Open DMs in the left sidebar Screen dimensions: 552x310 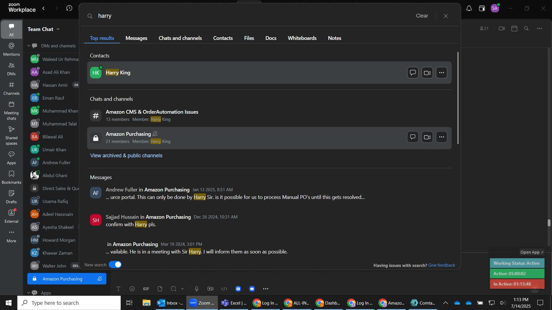coord(11,69)
